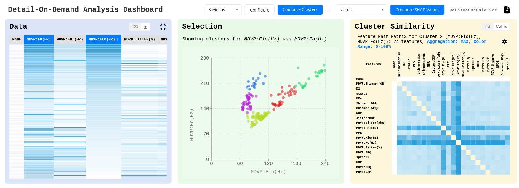Click the file upload icon beside parkinsonsdata.csv
The width and height of the screenshot is (519, 188).
pyautogui.click(x=507, y=10)
